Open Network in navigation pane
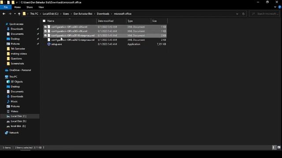 (14, 133)
